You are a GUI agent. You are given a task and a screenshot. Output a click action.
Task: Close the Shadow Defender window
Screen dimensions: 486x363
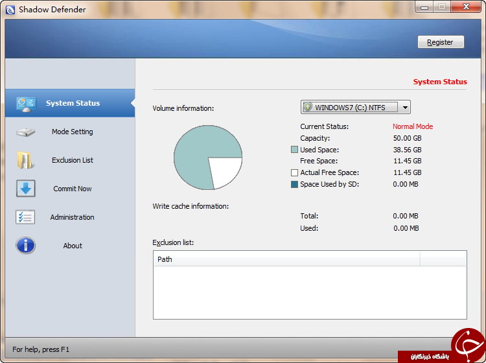click(x=466, y=7)
